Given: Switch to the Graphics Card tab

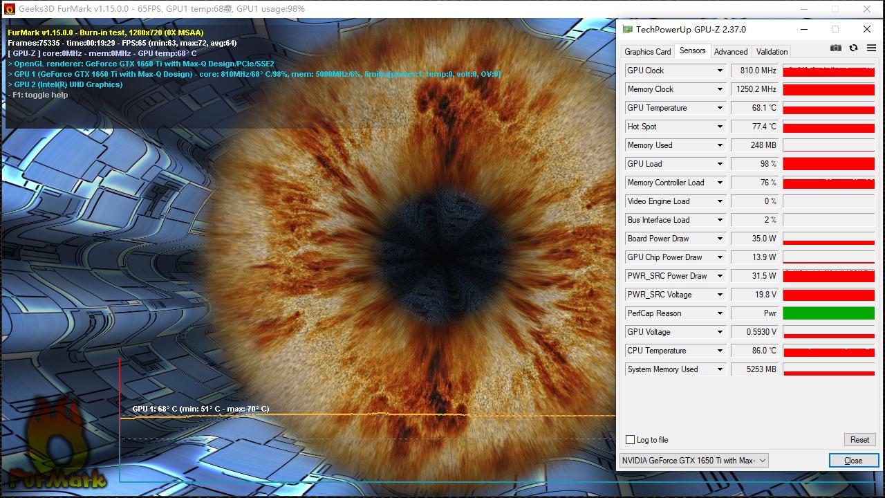Looking at the screenshot, I should tap(647, 52).
